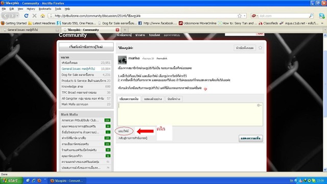Viewport: 327px width, 184px height.
Task: Open the Bookmarks menu
Action: [45, 9]
